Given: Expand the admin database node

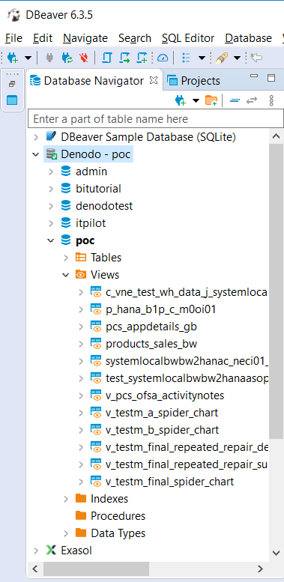Looking at the screenshot, I should [51, 172].
